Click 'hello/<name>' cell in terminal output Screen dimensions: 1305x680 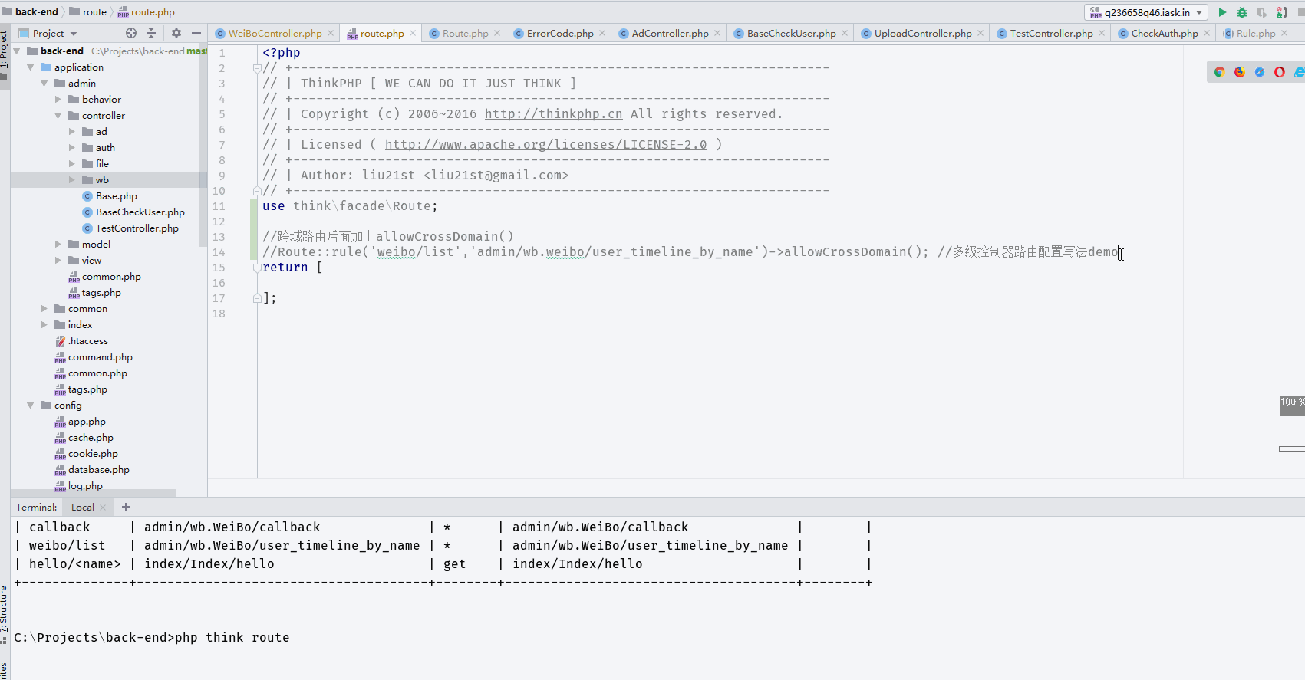click(x=74, y=563)
